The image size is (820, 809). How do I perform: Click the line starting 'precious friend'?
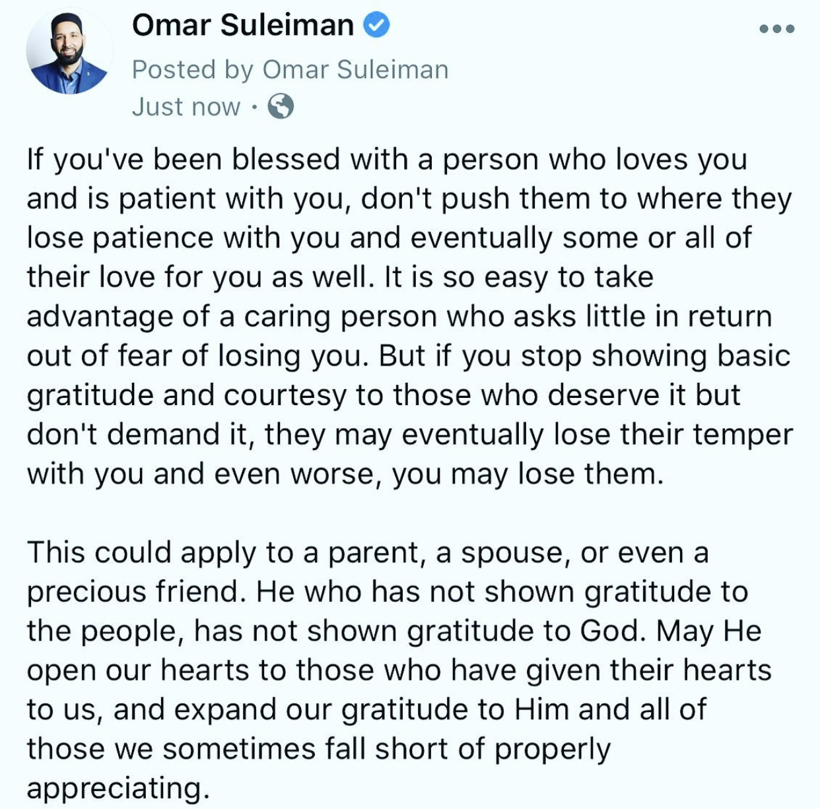click(388, 592)
